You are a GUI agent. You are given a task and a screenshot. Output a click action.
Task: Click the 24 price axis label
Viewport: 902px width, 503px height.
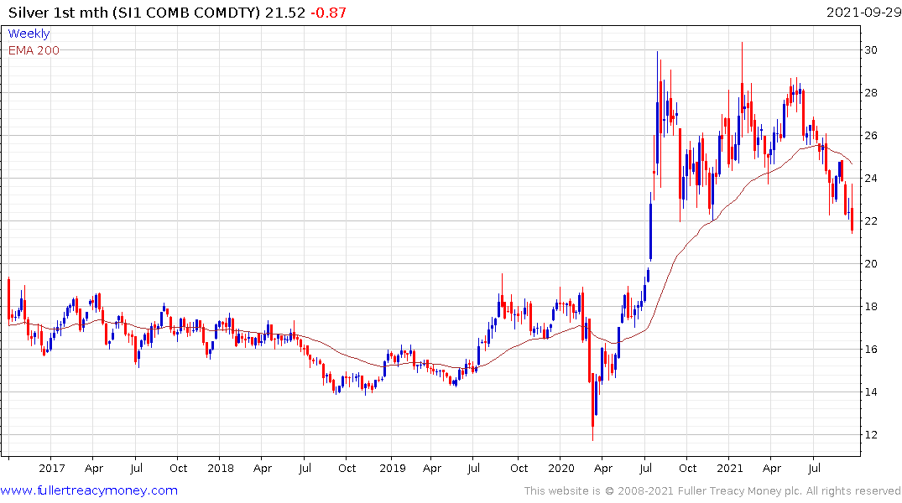[x=871, y=179]
